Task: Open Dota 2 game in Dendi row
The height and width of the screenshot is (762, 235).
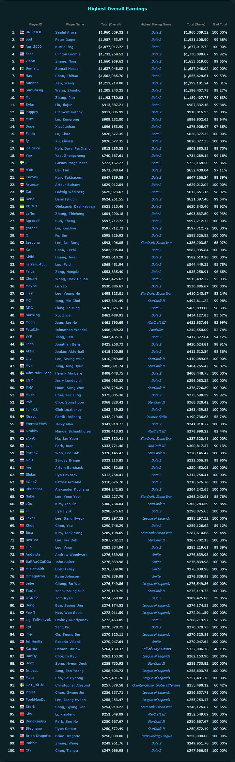Action: point(156,199)
